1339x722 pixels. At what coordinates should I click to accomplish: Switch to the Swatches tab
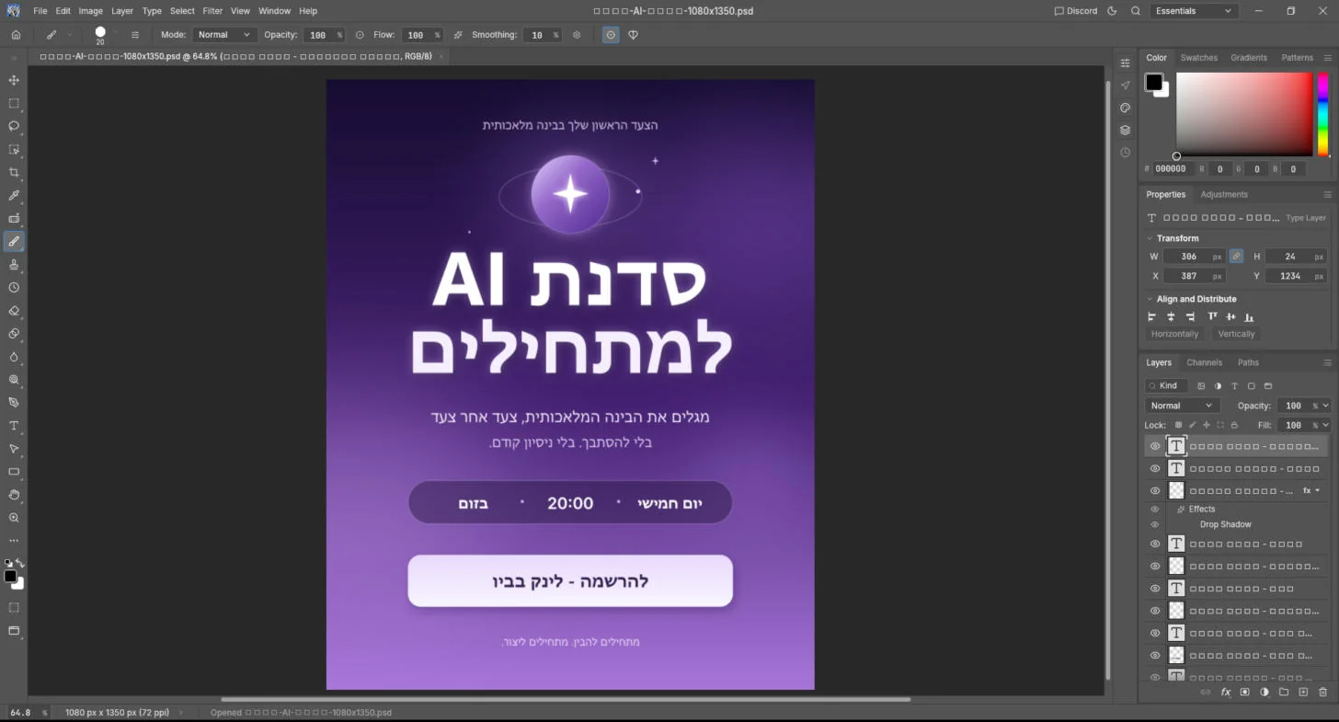pos(1199,58)
